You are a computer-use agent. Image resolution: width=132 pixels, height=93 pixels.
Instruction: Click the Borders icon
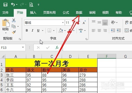click(49, 30)
